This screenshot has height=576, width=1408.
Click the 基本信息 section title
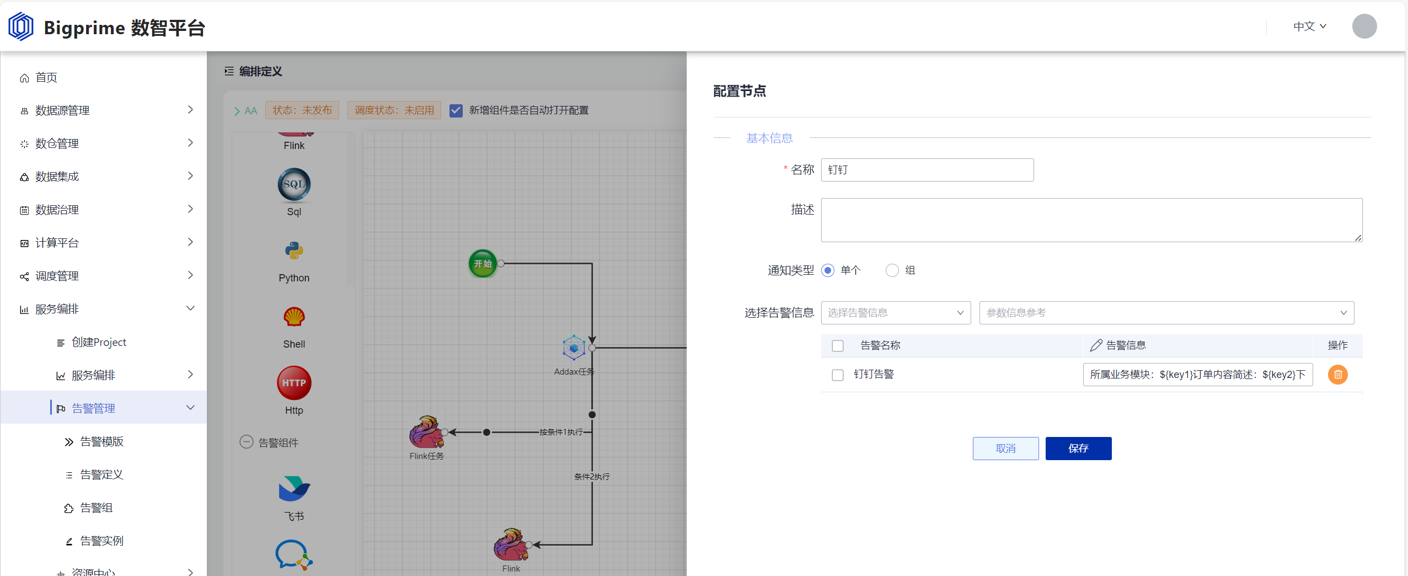(769, 138)
